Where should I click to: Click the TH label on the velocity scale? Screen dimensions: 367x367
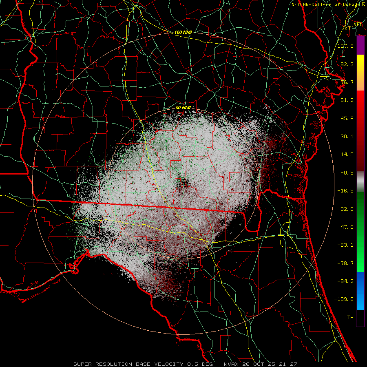coord(350,318)
